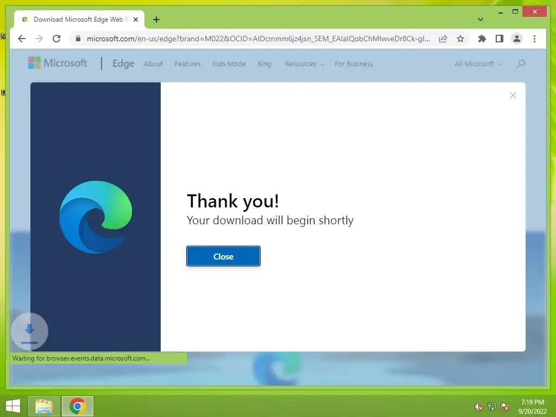Open File Explorer from the taskbar
This screenshot has height=417, width=556.
[x=44, y=406]
